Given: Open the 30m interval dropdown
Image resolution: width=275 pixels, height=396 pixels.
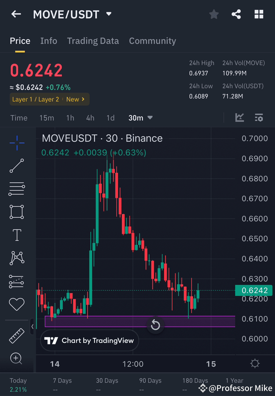Looking at the screenshot, I should 140,118.
